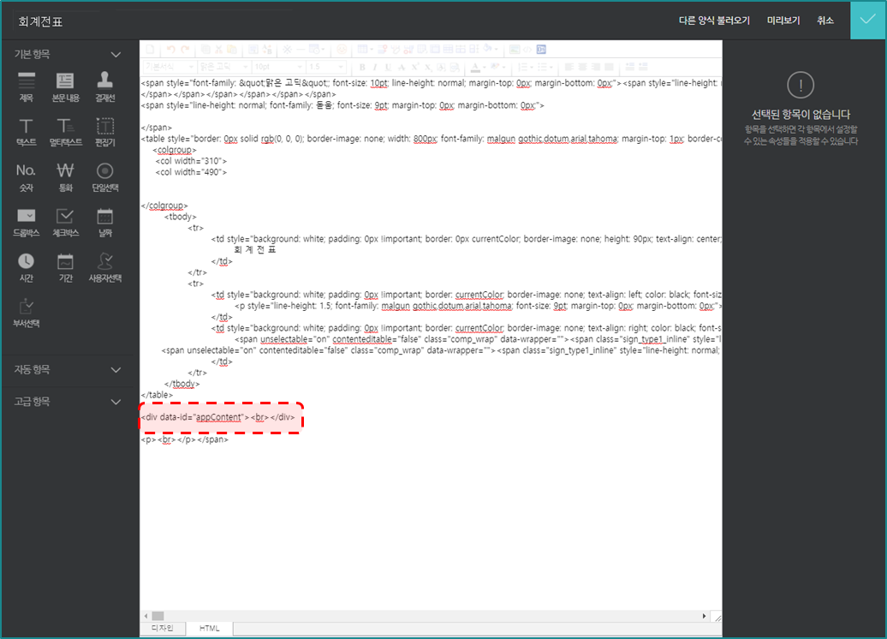887x639 pixels.
Task: Add the 사용자선택 user picker component
Action: 104,266
